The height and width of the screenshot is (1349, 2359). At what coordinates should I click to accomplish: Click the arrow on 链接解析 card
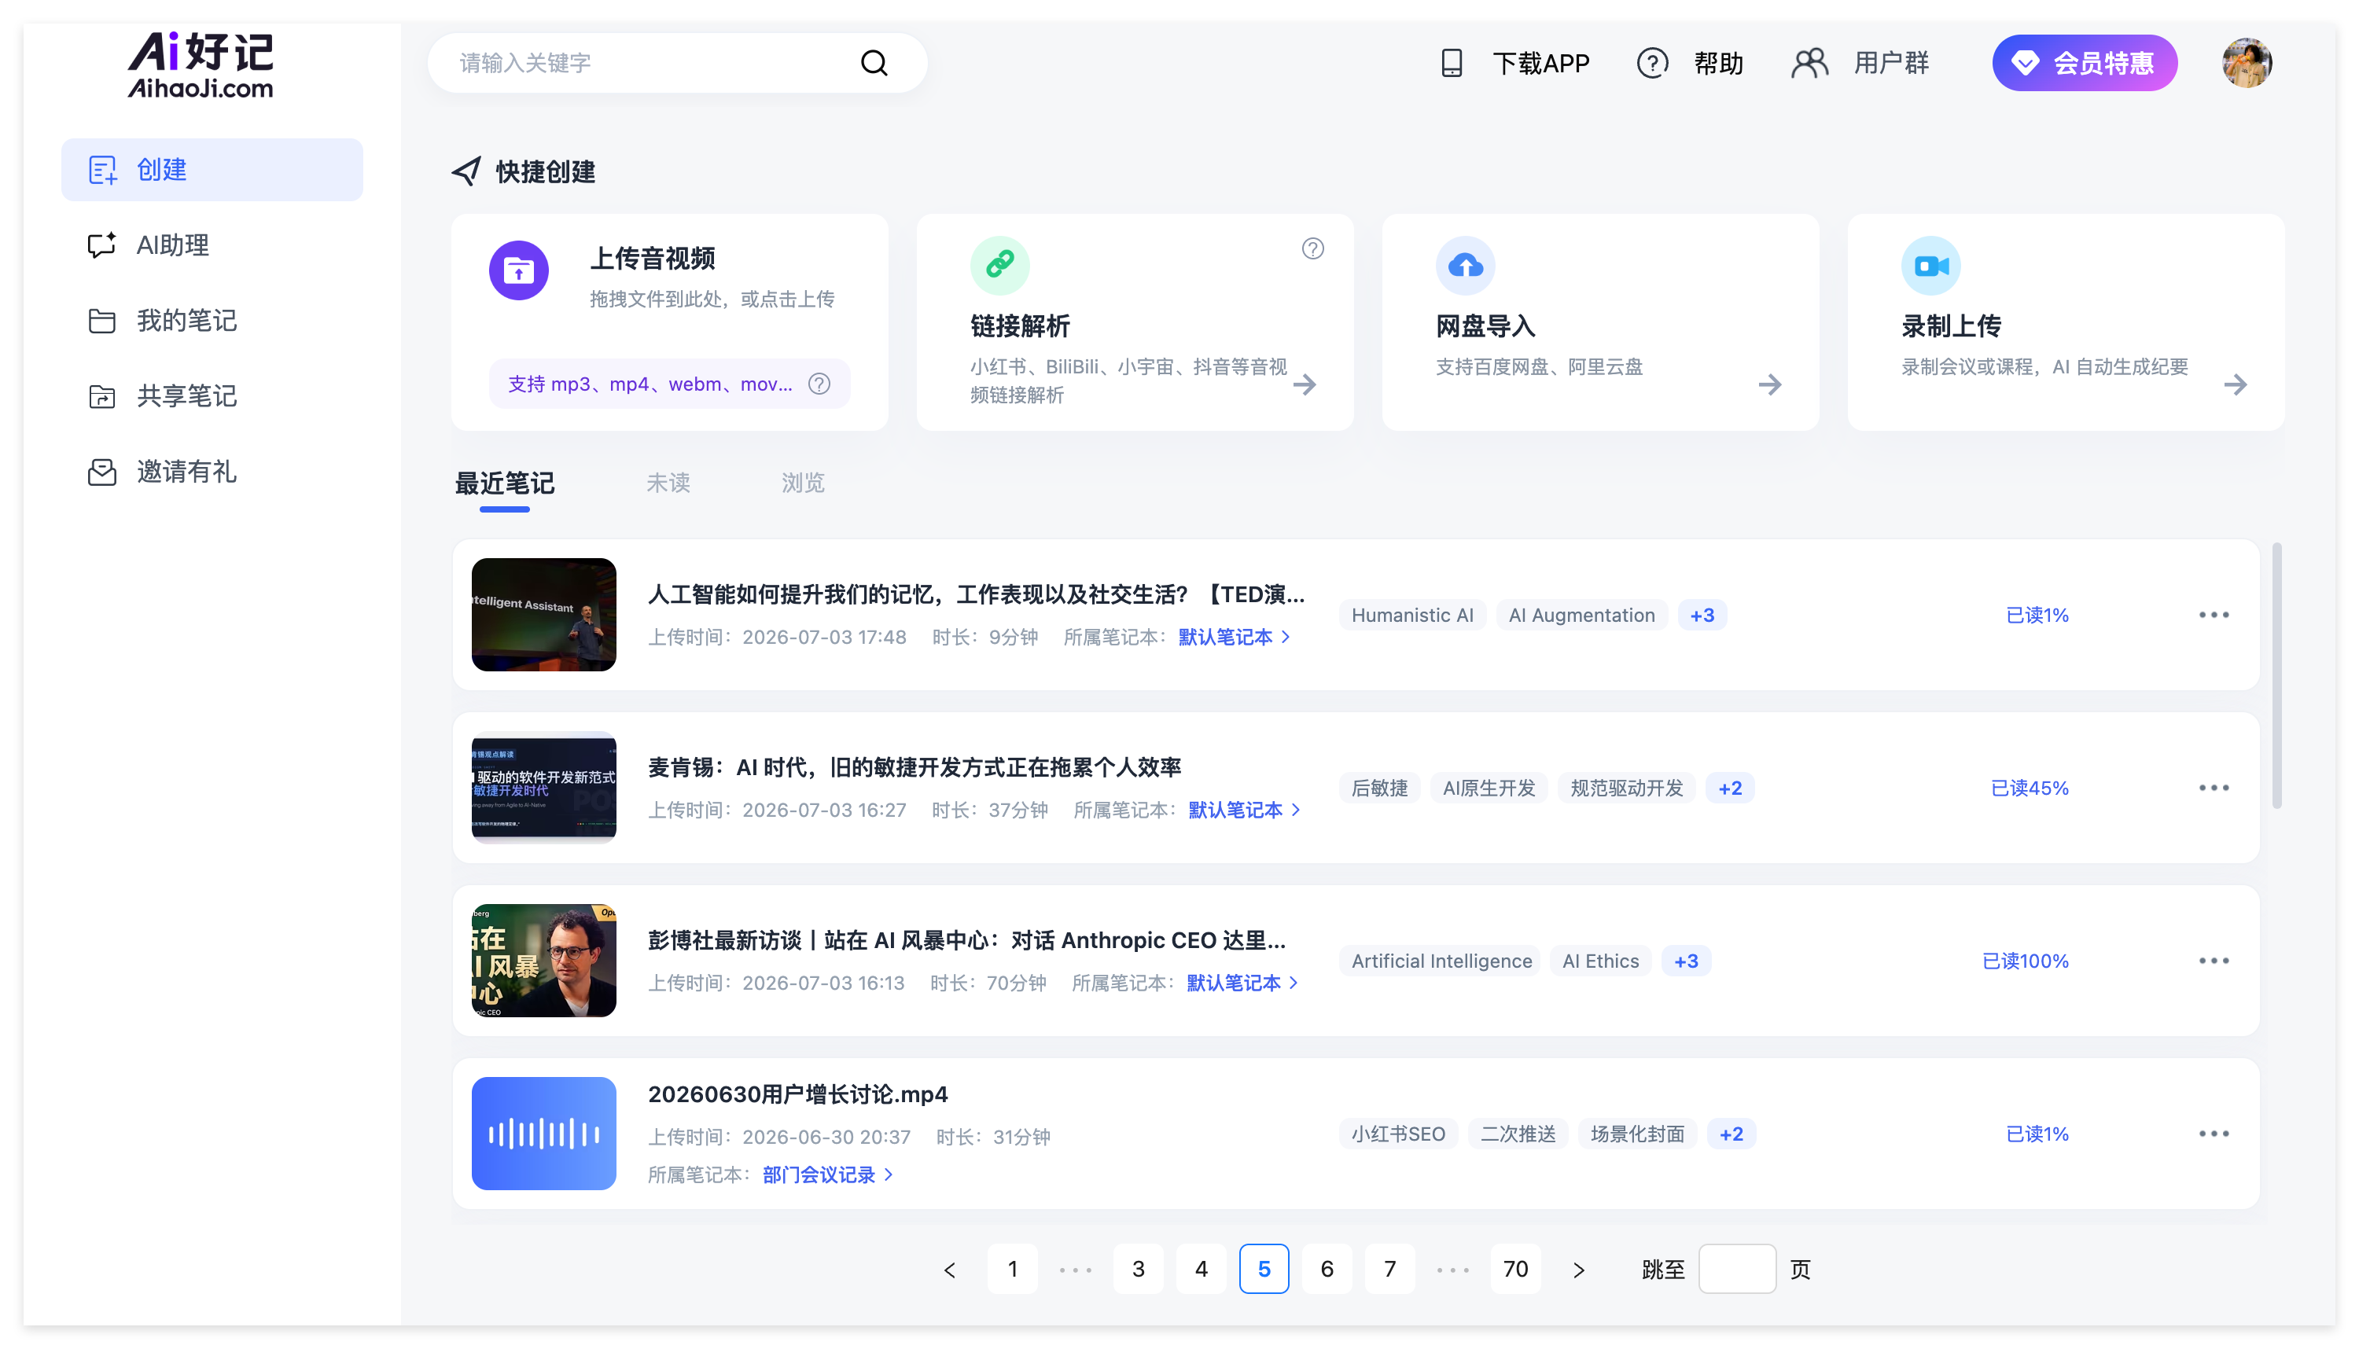pyautogui.click(x=1305, y=384)
